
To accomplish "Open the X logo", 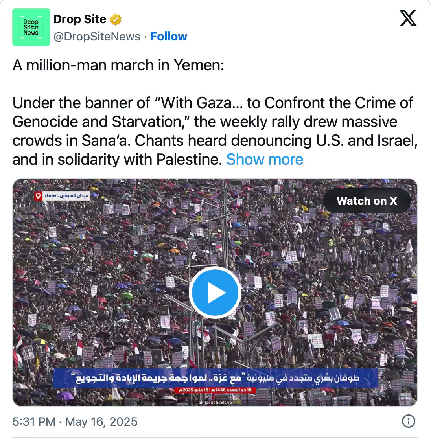I will tap(408, 18).
